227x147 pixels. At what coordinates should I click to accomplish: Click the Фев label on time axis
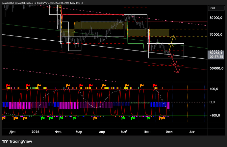[58, 132]
